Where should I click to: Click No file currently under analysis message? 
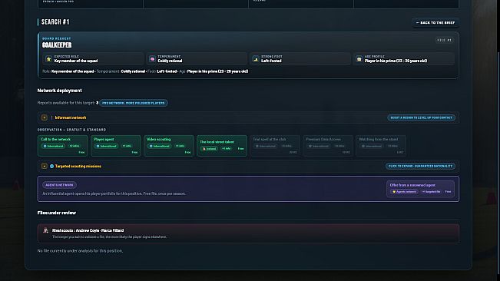80,251
